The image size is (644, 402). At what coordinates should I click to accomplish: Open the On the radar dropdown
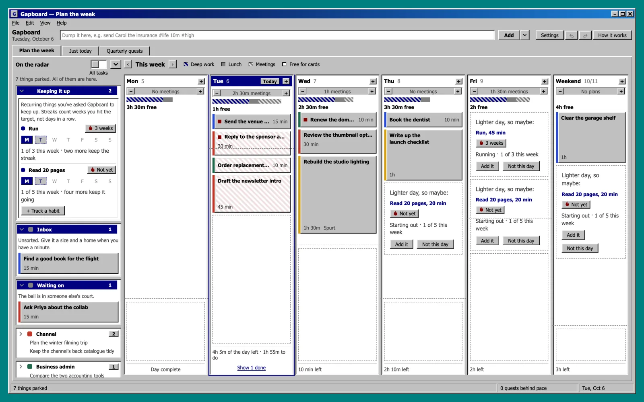pos(116,64)
